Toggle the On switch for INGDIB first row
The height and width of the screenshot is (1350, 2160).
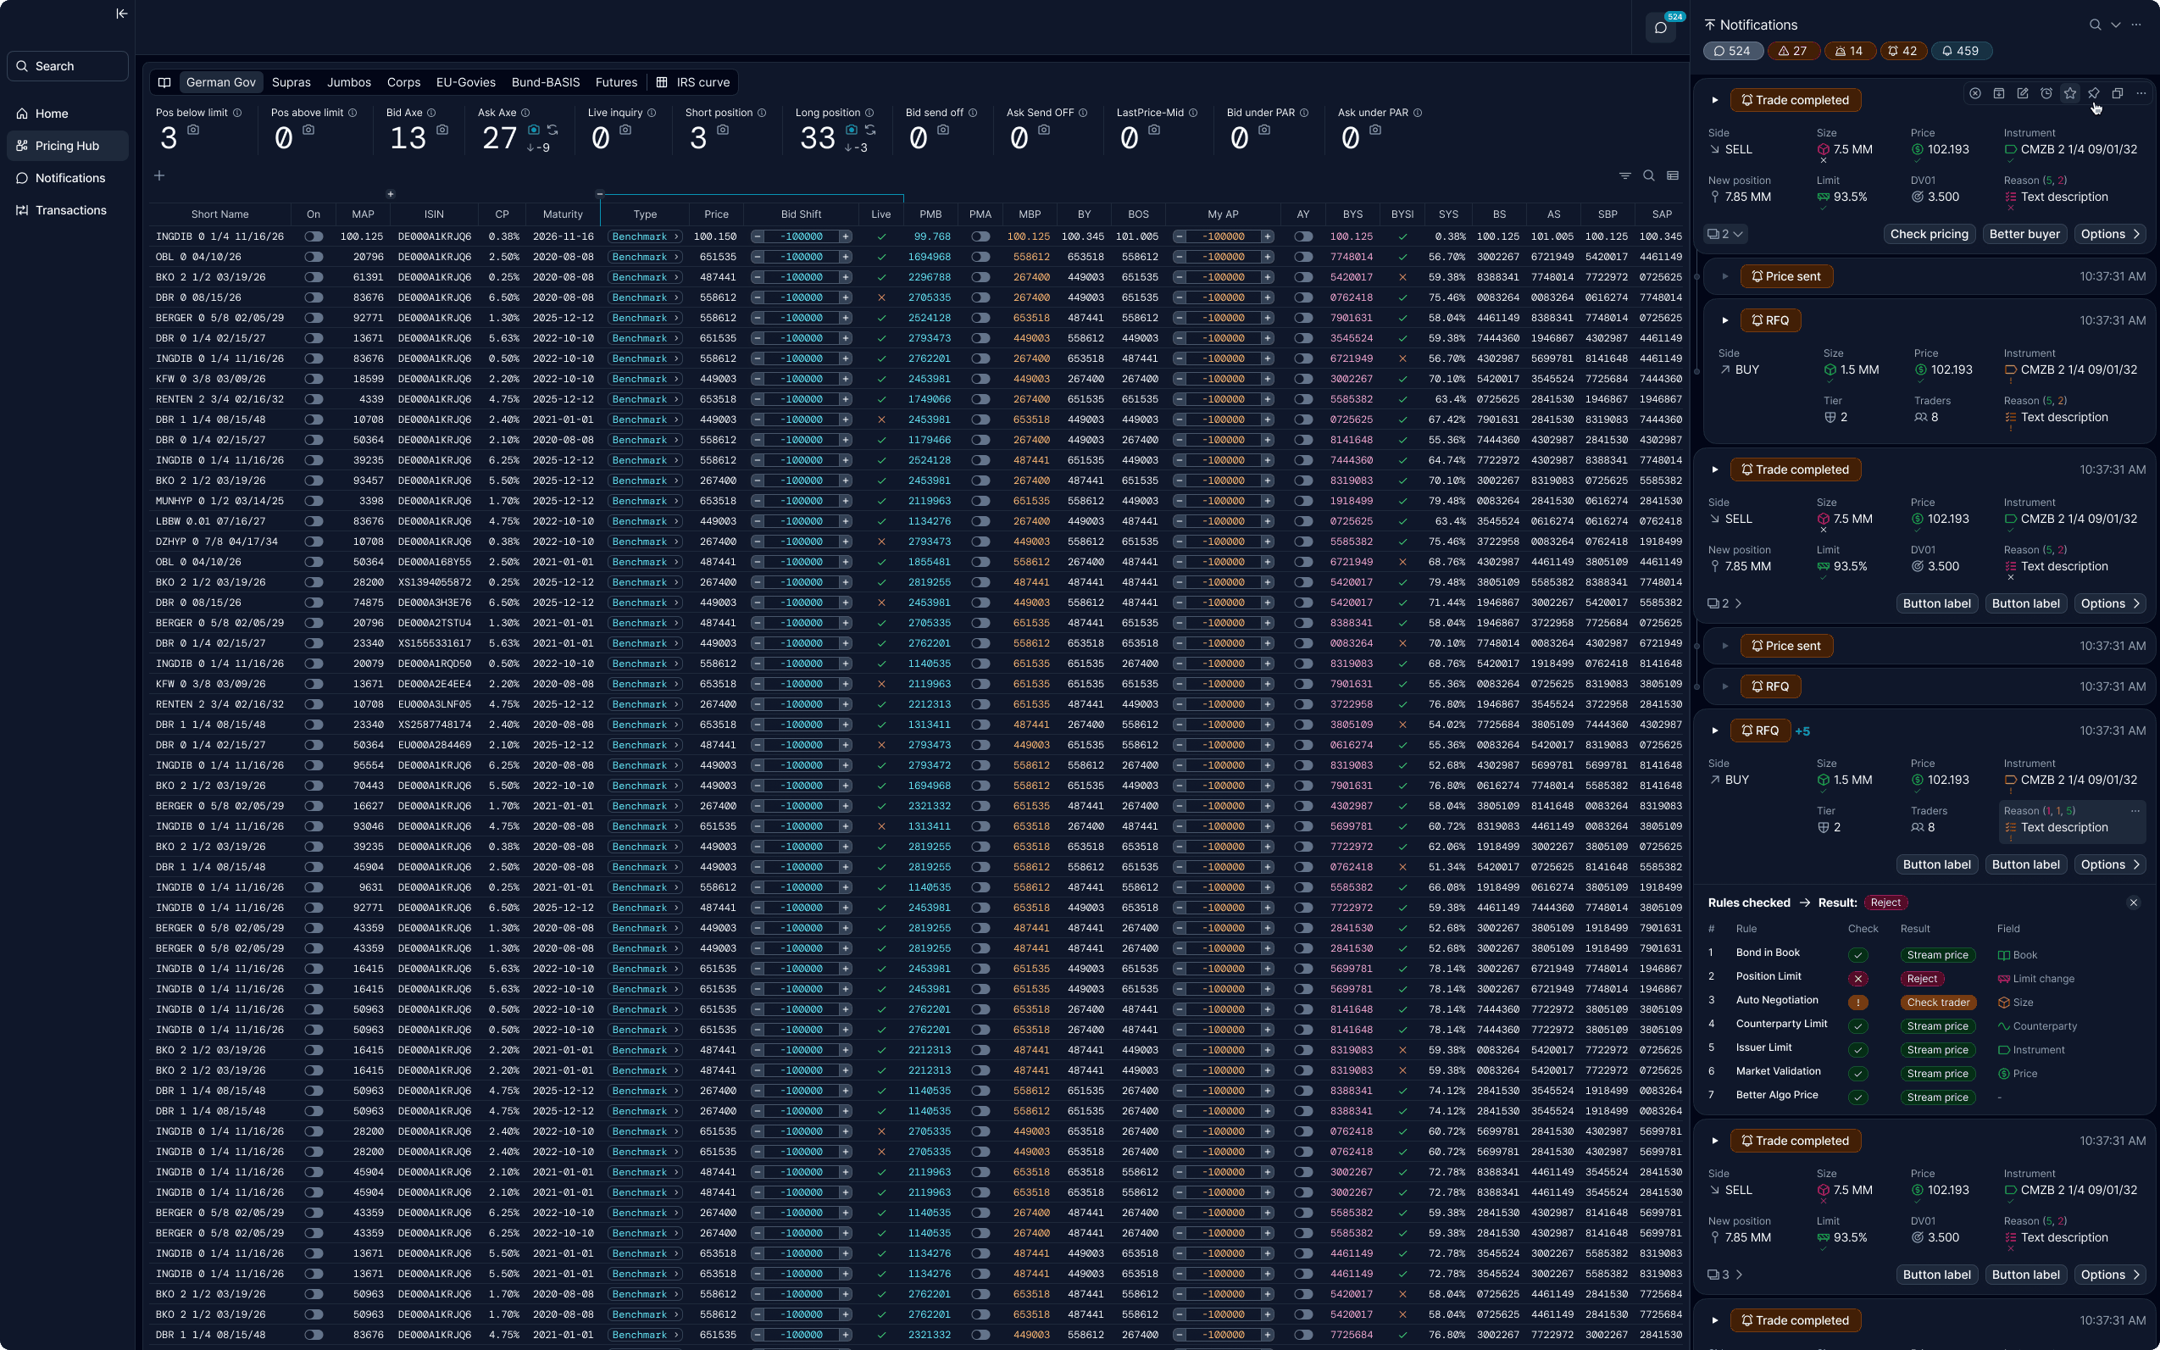(314, 236)
